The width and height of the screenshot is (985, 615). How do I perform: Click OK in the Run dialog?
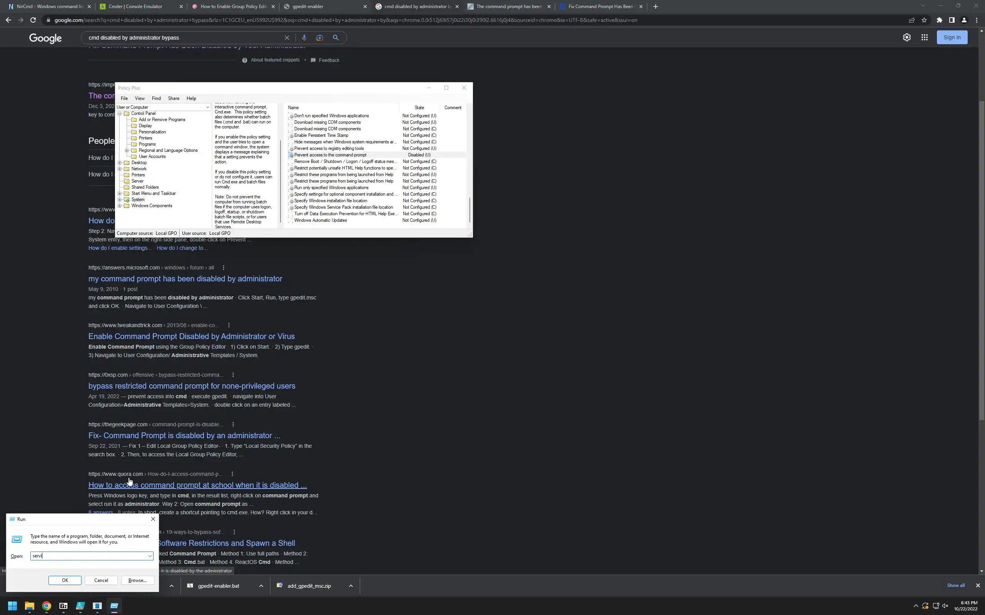coord(65,580)
